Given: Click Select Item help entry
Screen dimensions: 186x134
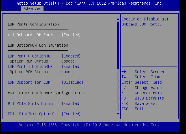Looking at the screenshot, I should pos(147,77).
